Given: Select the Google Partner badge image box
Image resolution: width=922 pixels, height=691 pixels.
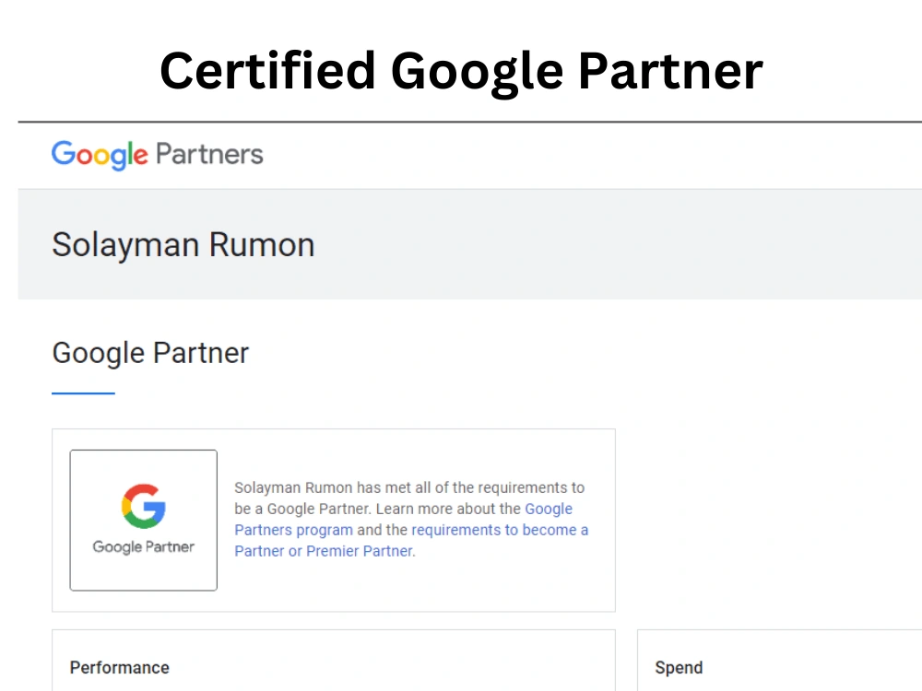Looking at the screenshot, I should coord(144,520).
